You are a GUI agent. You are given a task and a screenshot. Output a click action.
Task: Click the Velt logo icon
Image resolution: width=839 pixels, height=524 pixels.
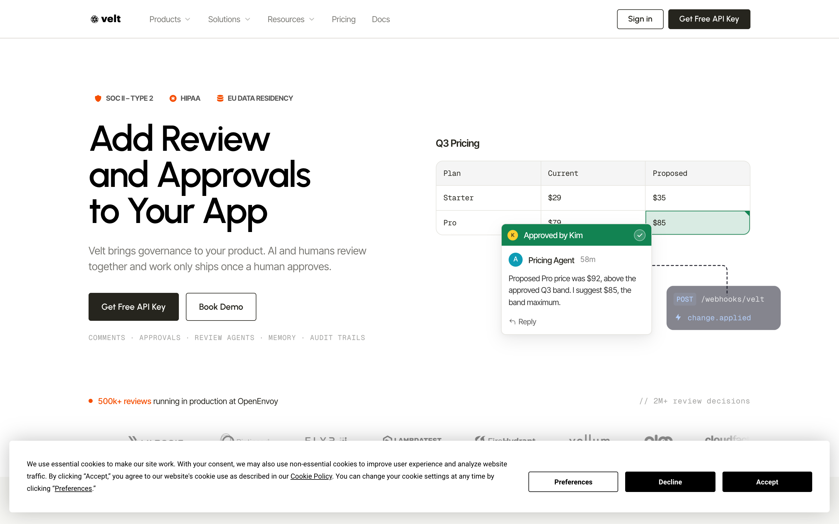[94, 19]
